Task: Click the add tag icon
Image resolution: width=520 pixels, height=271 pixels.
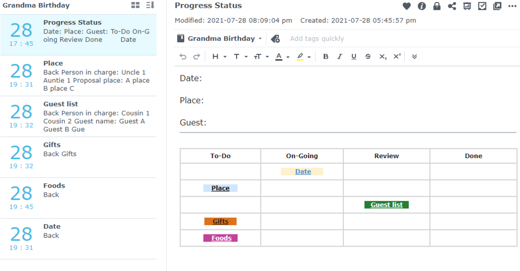Action: pyautogui.click(x=275, y=39)
